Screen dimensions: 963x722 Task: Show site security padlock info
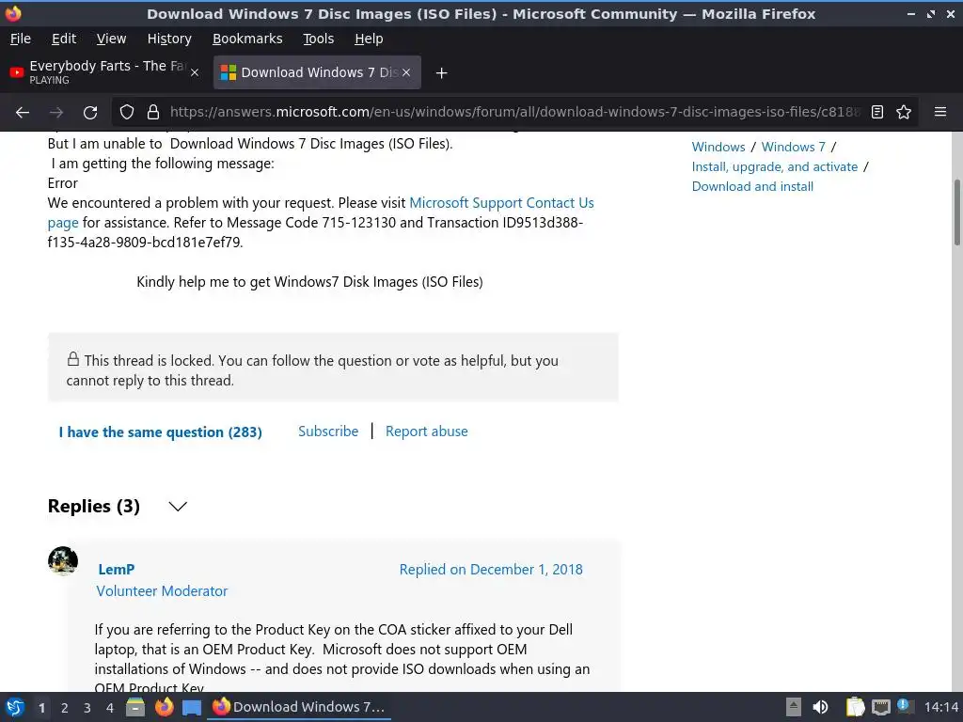pos(153,113)
